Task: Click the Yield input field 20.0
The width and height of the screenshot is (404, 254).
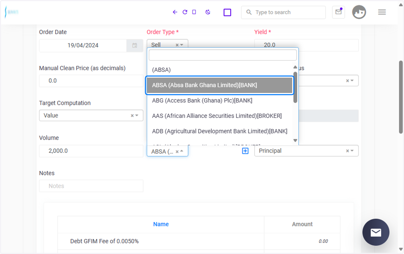Action: [x=306, y=45]
